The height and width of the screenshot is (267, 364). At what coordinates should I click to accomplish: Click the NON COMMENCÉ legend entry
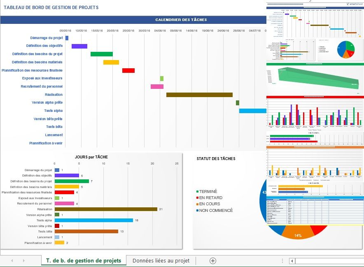216,210
